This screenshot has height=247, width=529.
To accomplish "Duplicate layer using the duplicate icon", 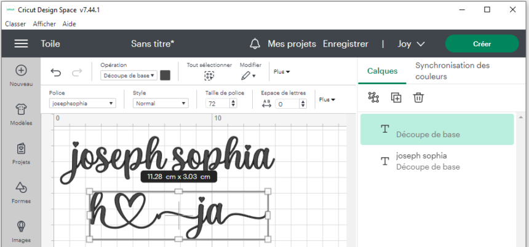I will [x=396, y=97].
